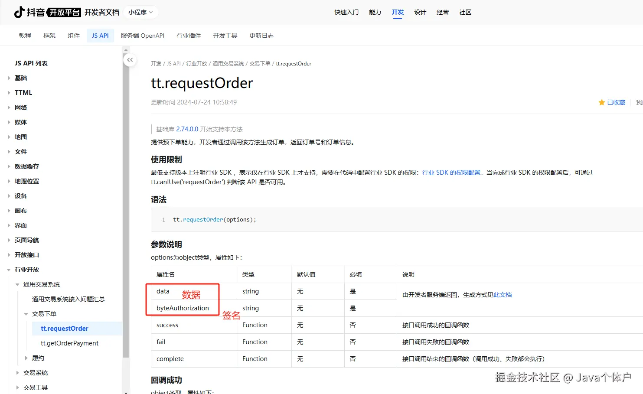The image size is (643, 394).
Task: Switch to the 服务端 OpenAPI tab
Action: coord(143,36)
